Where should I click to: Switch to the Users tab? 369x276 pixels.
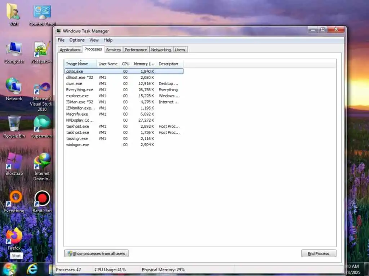pos(180,50)
